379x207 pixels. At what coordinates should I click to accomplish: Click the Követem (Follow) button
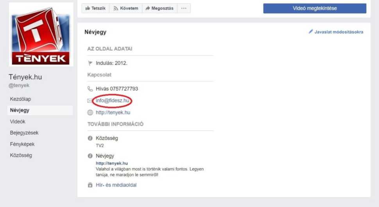[126, 8]
